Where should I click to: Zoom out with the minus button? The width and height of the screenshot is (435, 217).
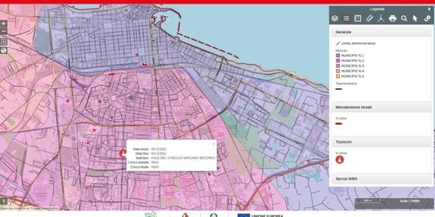tap(3, 31)
